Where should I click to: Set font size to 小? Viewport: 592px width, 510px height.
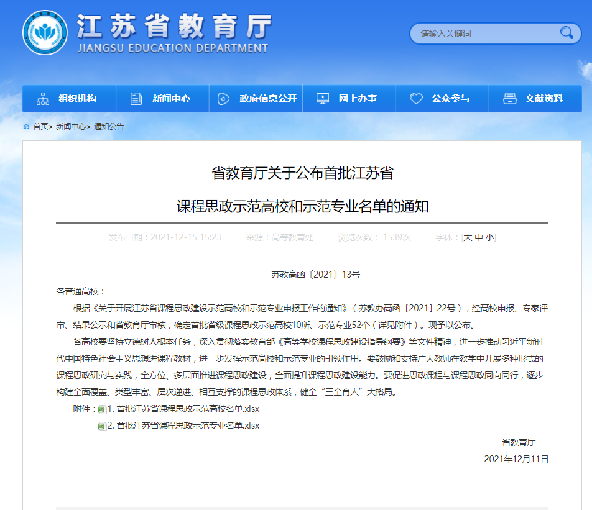coord(490,237)
